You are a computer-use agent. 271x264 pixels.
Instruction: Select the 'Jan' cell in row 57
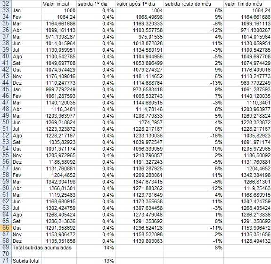(x=27, y=168)
